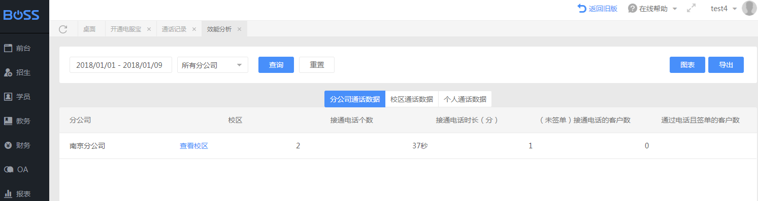Click the 37秒 duration cell
Screen dimensions: 758x201
[420, 146]
